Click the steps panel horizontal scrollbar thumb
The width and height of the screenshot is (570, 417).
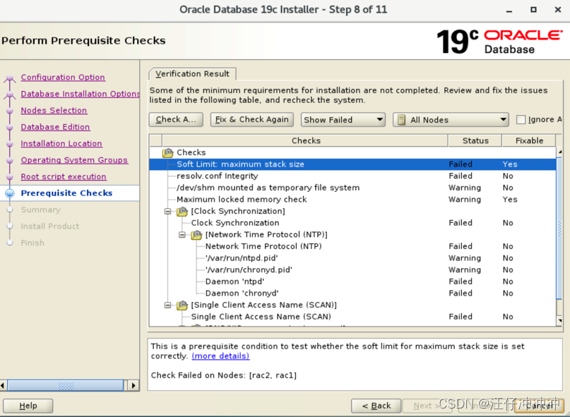tap(66, 385)
